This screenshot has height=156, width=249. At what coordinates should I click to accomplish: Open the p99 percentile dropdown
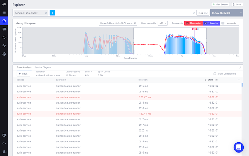[163, 23]
